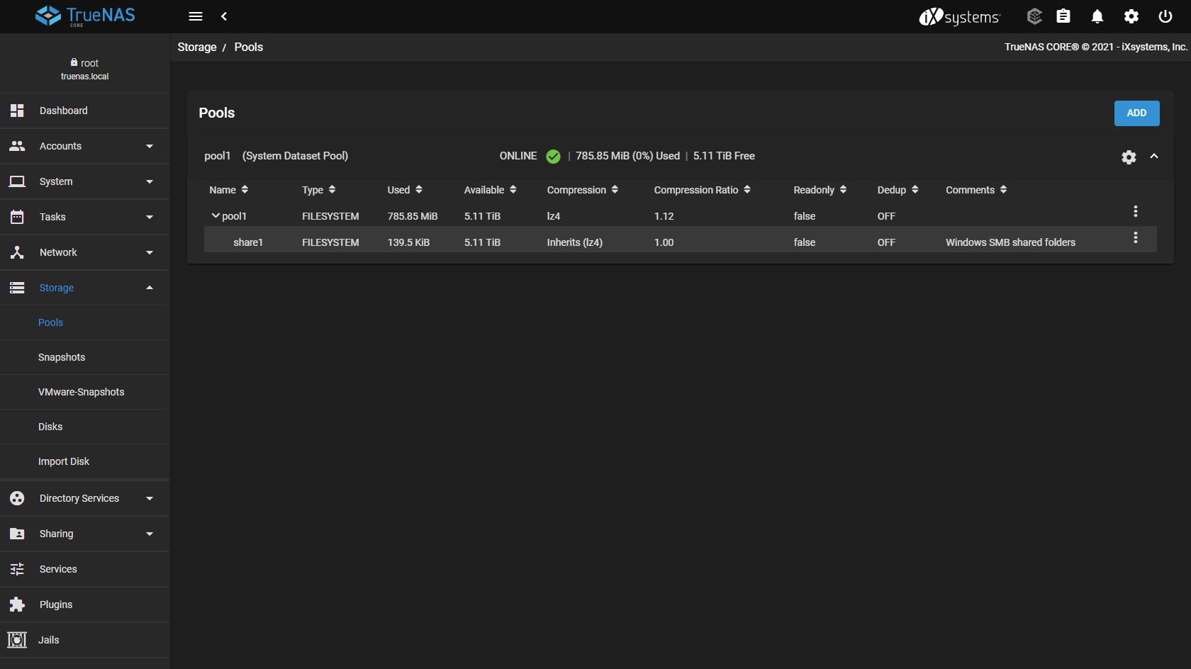
Task: Open top-bar settings gear
Action: (1131, 16)
